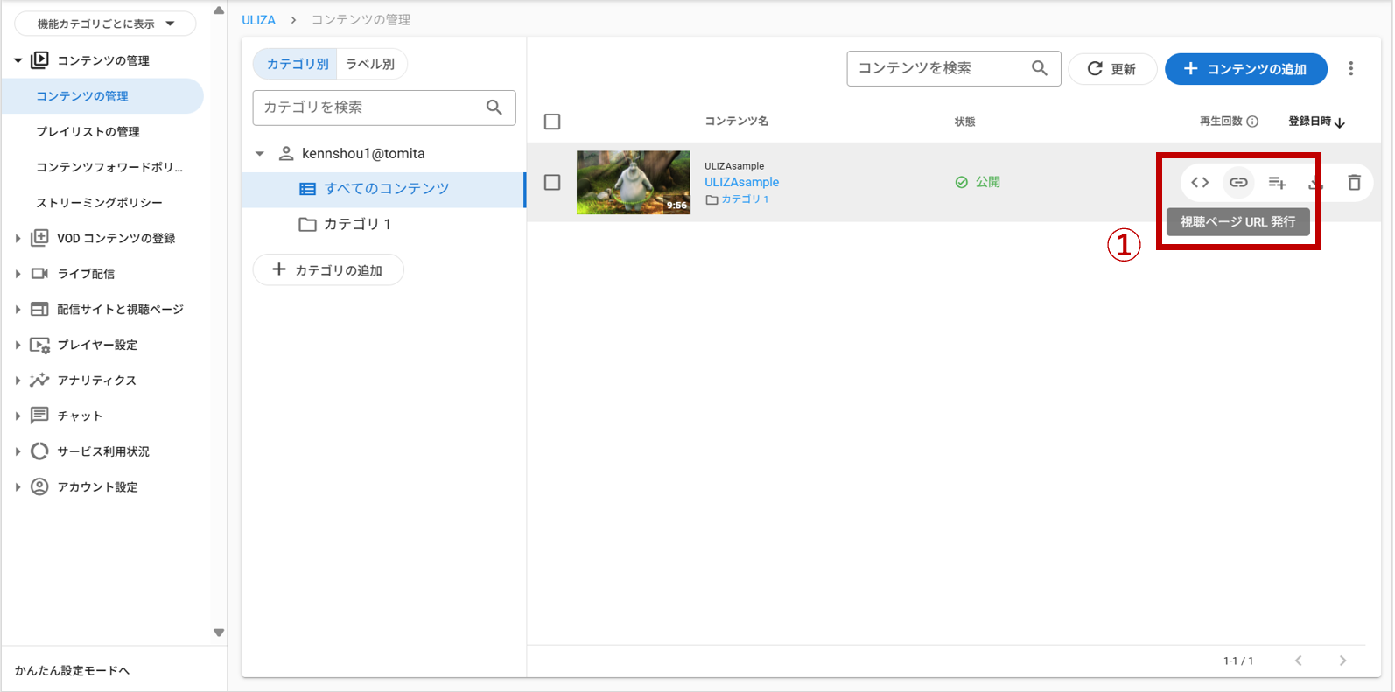Screen dimensions: 1395x692
Task: Expand the ライブ配信 sidebar section
Action: [18, 274]
